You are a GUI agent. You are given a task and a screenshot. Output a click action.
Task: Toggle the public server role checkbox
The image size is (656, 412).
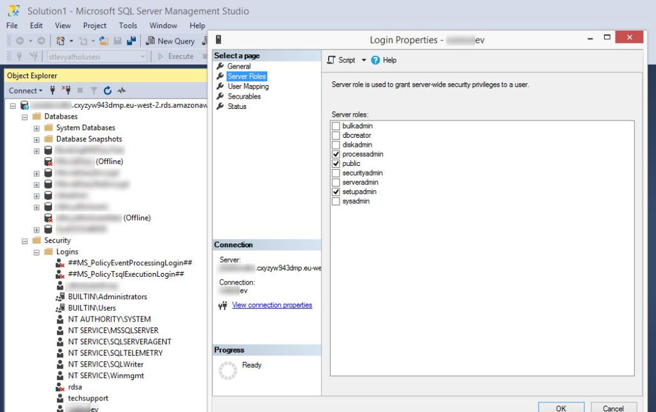336,163
